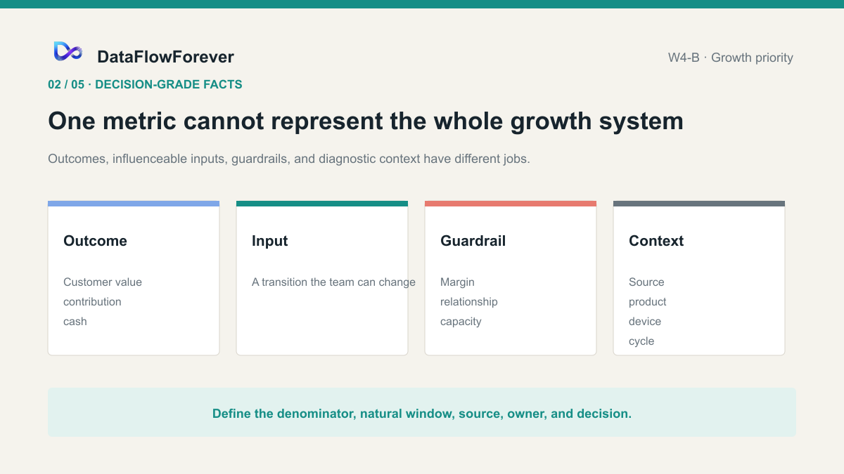Select 'cycle' in the Context card

641,341
